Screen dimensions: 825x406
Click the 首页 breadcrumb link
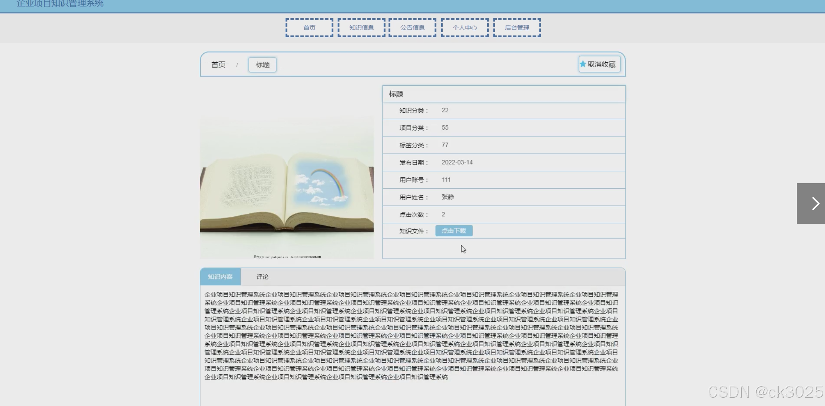218,65
